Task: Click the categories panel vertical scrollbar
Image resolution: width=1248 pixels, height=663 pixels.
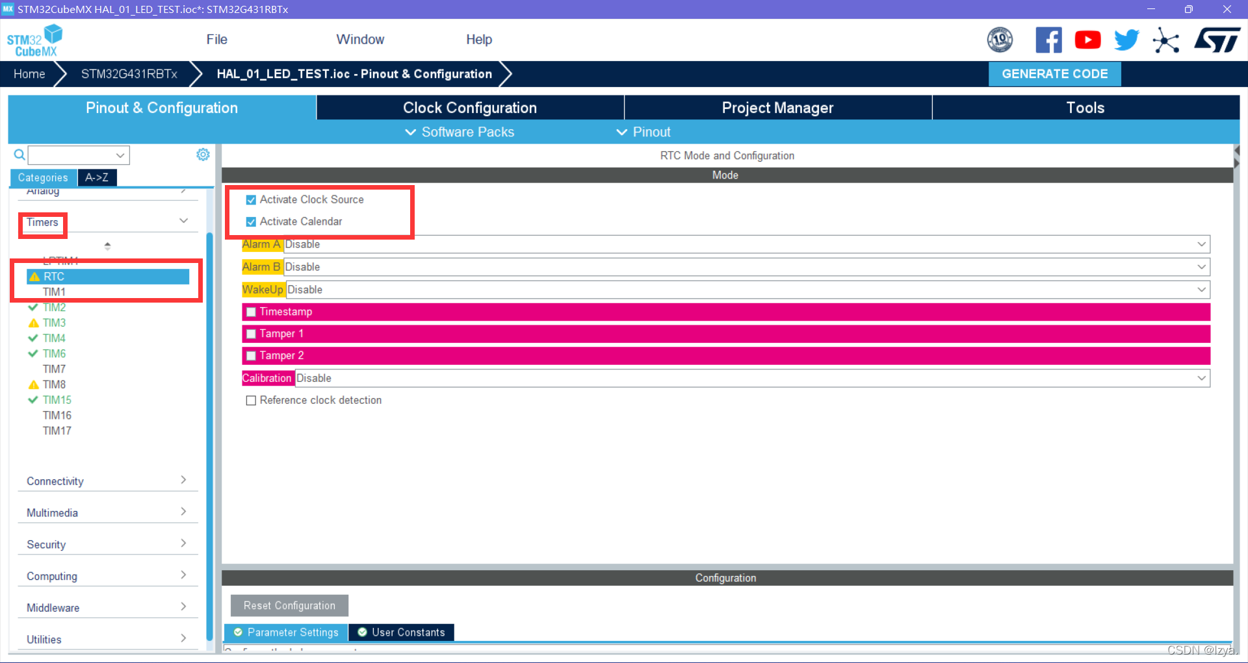Action: pos(209,435)
